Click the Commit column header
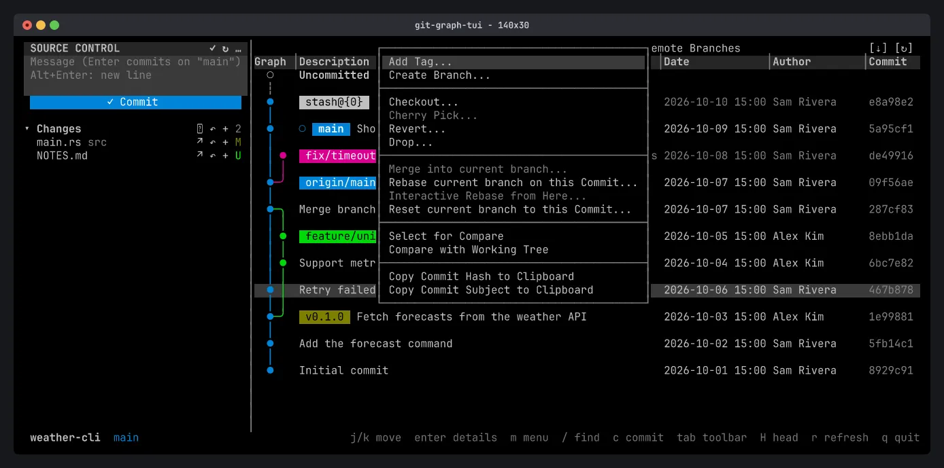This screenshot has height=468, width=944. 888,62
